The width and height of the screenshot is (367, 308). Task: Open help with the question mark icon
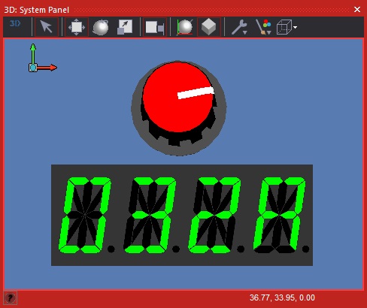(11, 297)
